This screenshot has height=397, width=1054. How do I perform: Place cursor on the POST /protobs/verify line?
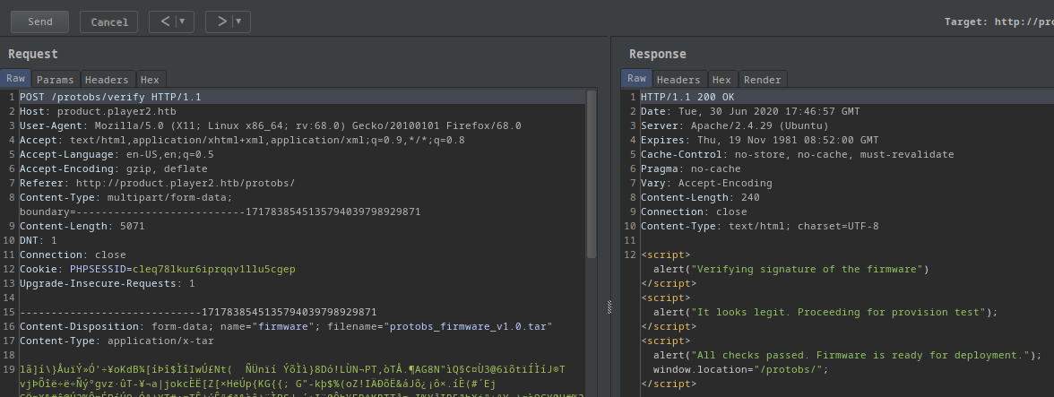pos(110,97)
